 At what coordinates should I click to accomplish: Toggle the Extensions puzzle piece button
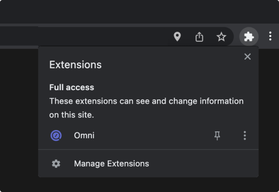click(x=249, y=37)
